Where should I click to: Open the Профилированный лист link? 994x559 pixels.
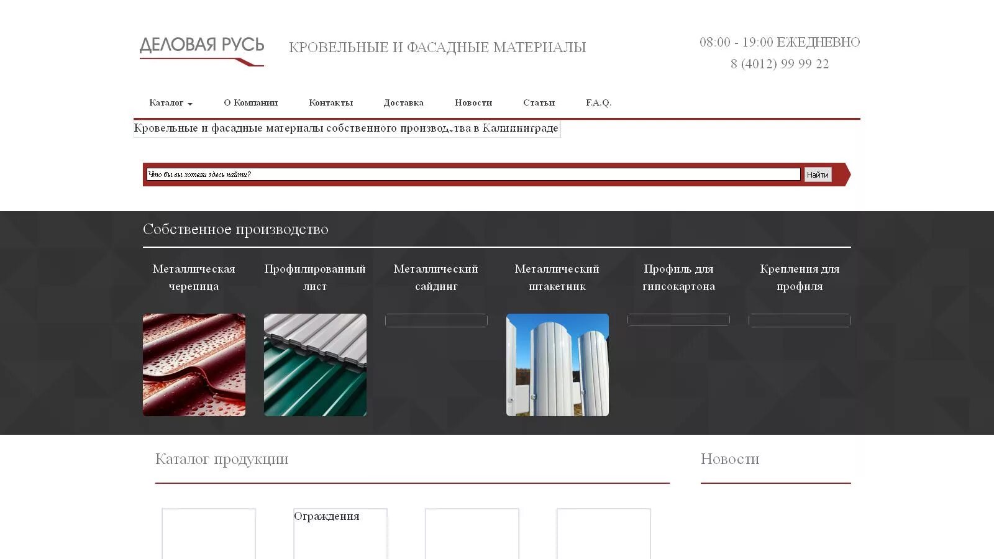click(x=315, y=278)
